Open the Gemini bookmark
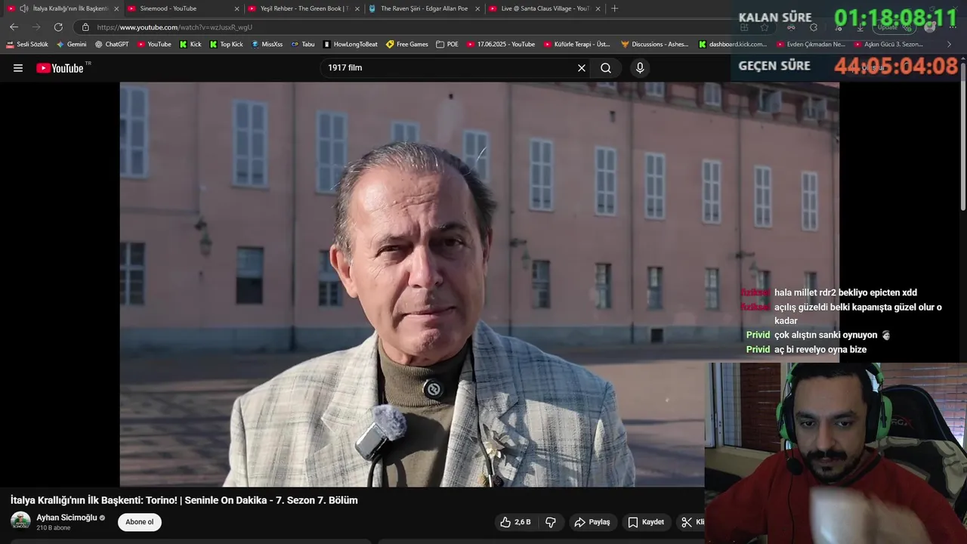This screenshot has width=967, height=544. pos(72,45)
